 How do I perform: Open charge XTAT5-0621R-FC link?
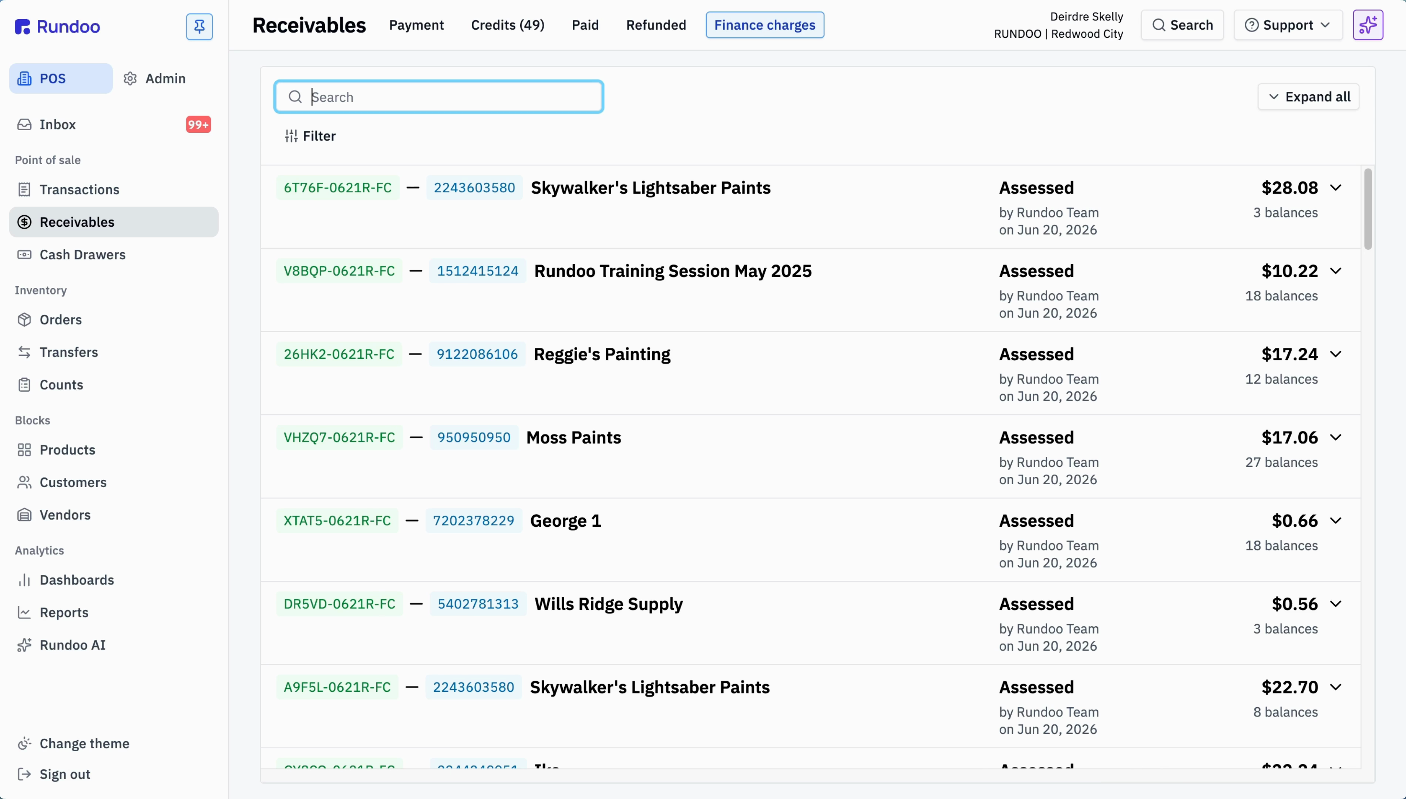[x=337, y=521]
